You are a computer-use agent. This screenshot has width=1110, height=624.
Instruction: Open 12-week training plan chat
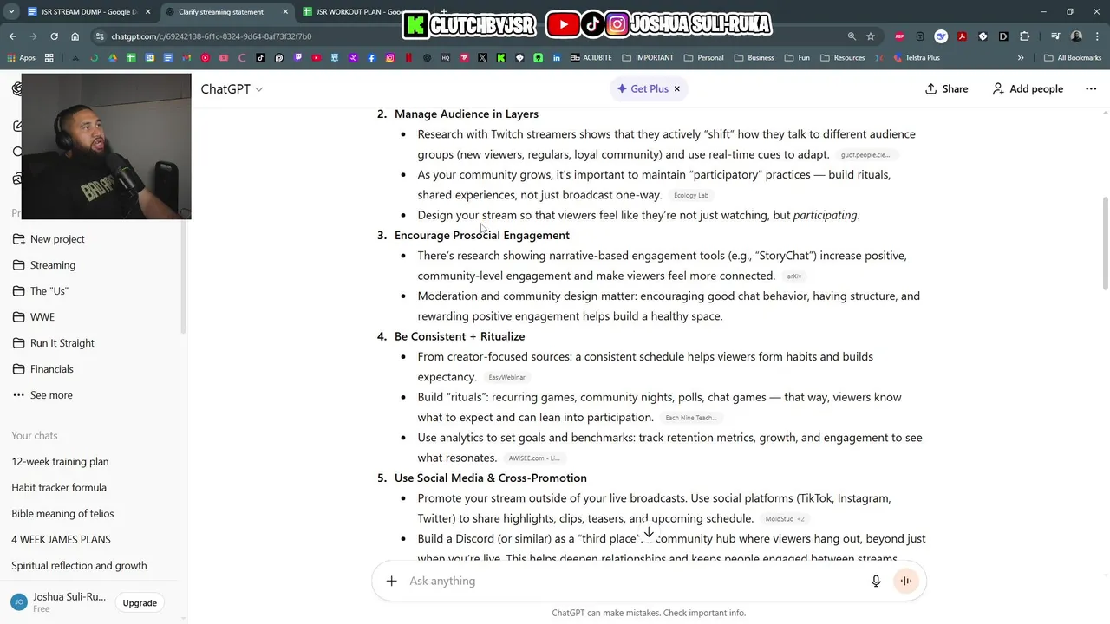click(60, 461)
